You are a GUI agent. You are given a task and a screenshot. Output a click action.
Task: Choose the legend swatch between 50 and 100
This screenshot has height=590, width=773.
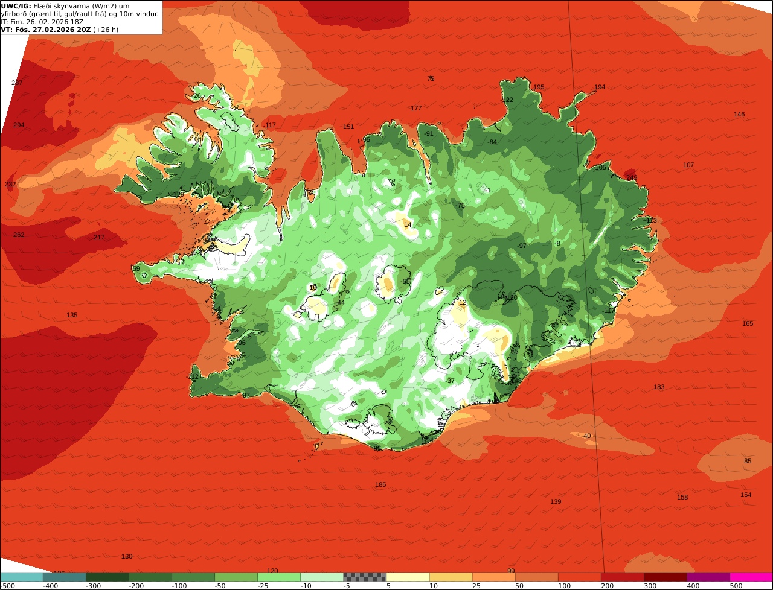pyautogui.click(x=536, y=577)
